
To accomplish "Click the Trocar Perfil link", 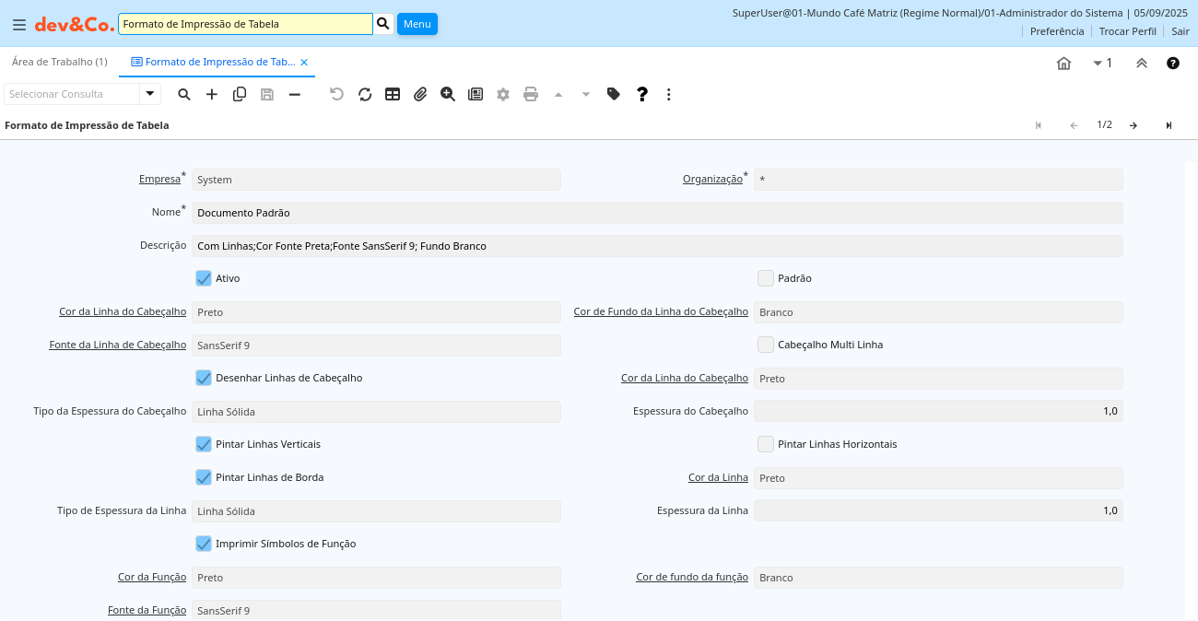I will [x=1127, y=31].
